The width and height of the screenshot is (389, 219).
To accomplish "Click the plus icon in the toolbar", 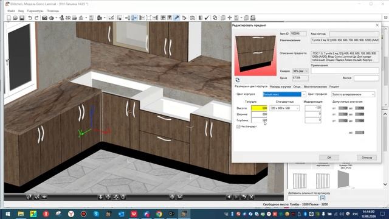I will pos(230,18).
